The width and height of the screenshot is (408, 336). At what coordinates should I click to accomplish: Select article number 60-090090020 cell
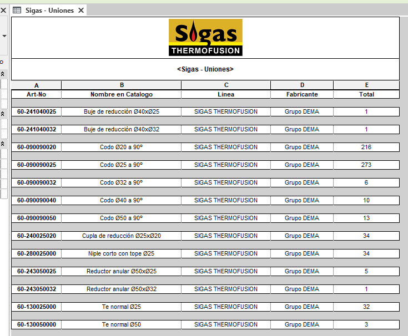[x=37, y=147]
